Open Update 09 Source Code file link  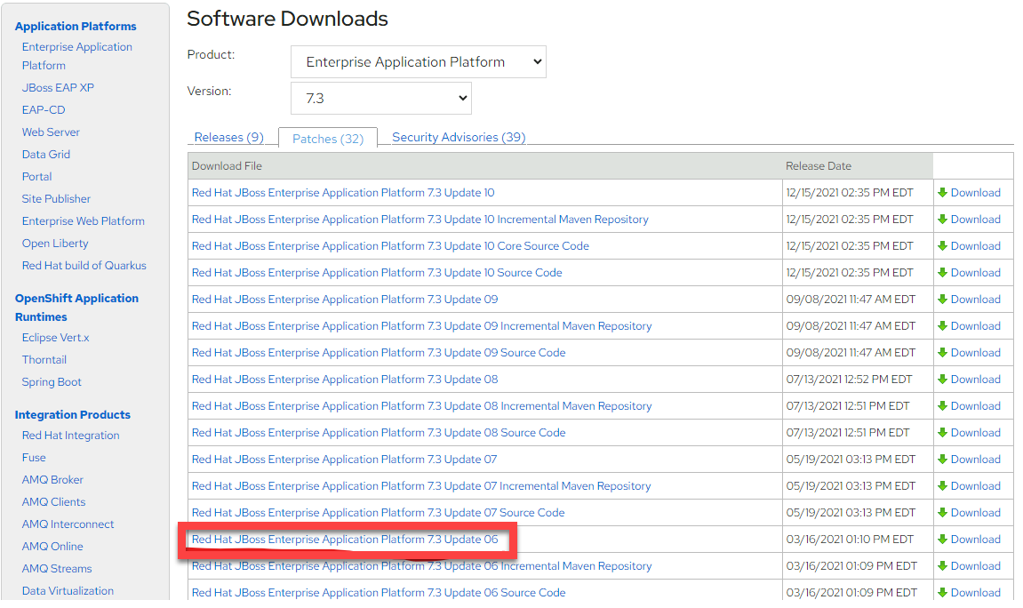tap(379, 353)
